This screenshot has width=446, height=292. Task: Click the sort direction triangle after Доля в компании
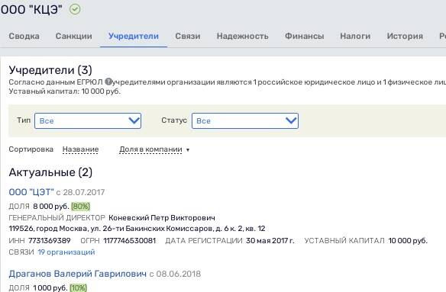pos(188,149)
